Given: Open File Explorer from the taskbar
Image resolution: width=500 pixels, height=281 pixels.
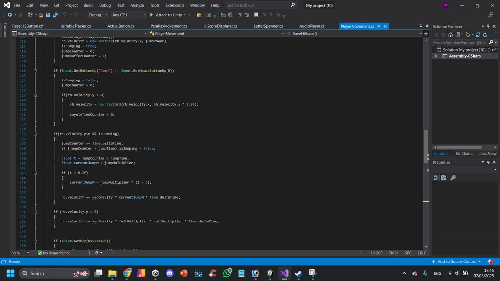Looking at the screenshot, I should [x=112, y=273].
